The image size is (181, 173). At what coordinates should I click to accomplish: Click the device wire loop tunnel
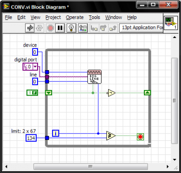click(47, 72)
